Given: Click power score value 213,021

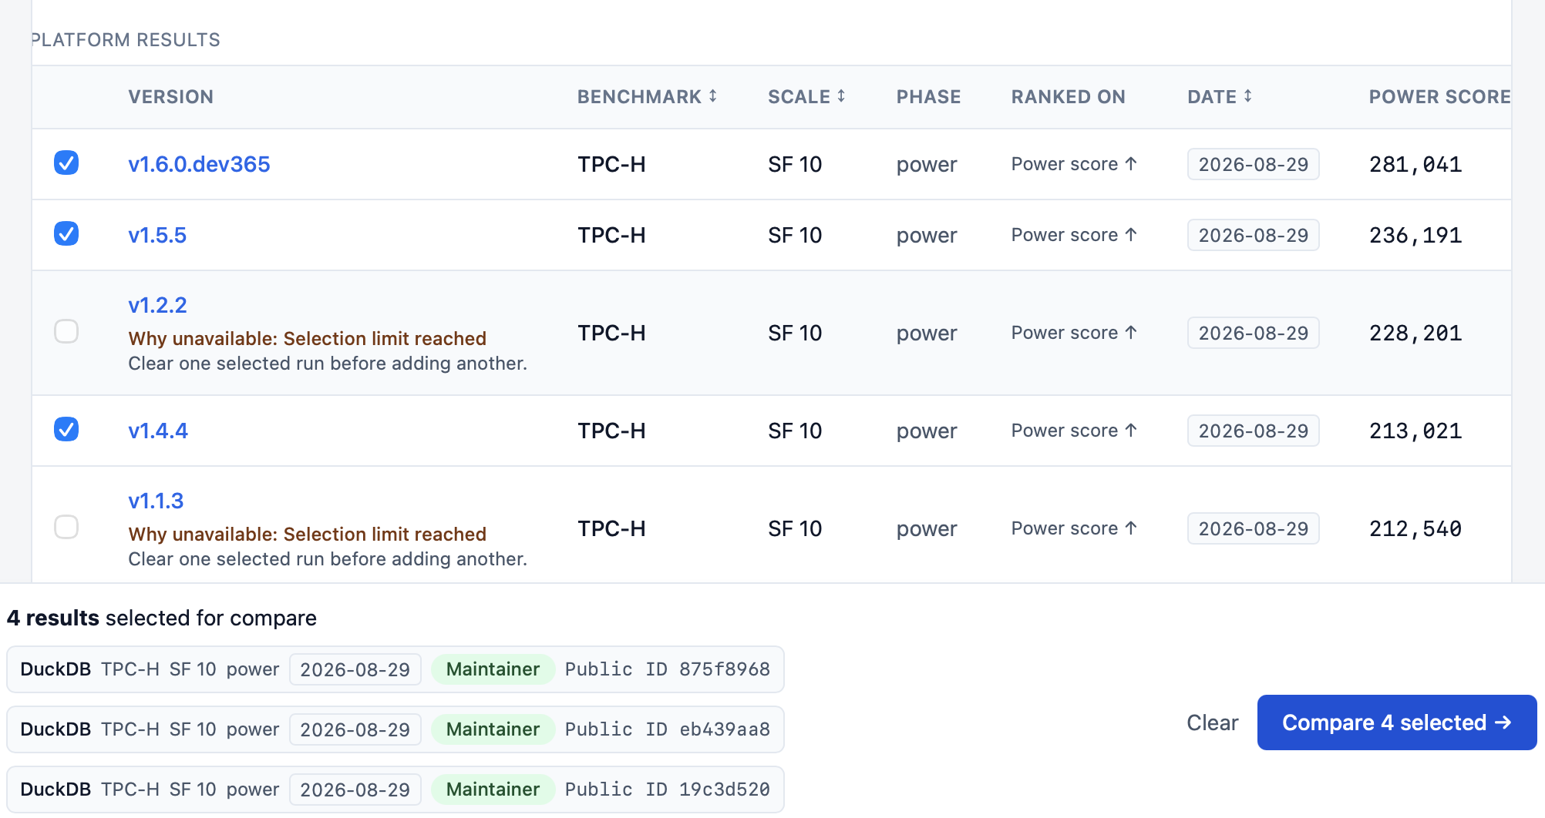Looking at the screenshot, I should [1415, 431].
